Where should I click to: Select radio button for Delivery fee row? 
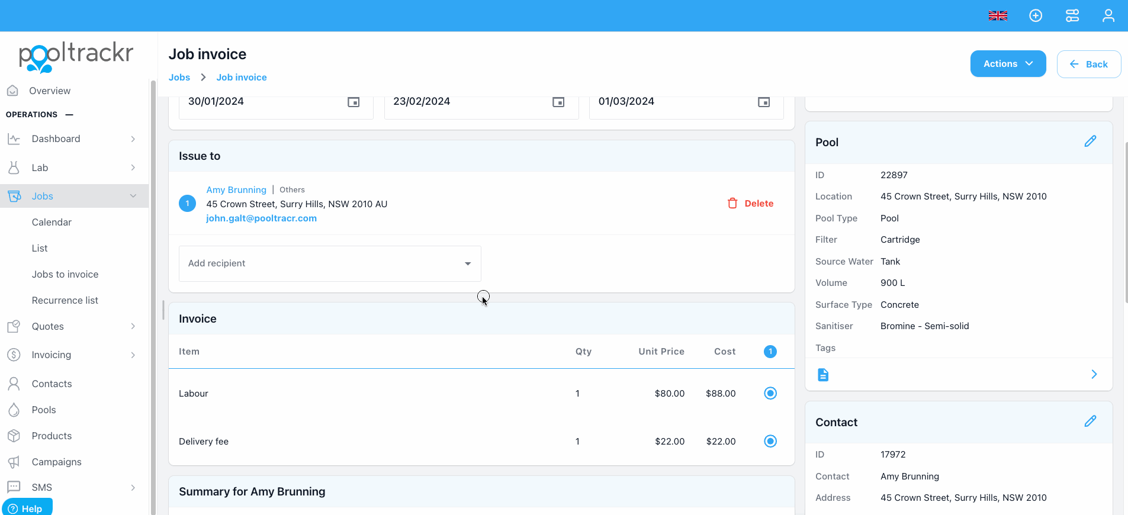click(x=770, y=441)
